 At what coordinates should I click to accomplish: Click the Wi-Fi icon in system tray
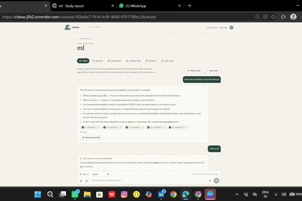point(276,195)
